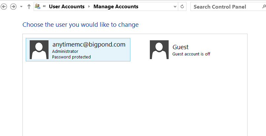
Task: Open the anytimemc@bigpond.com account name
Action: 89,45
